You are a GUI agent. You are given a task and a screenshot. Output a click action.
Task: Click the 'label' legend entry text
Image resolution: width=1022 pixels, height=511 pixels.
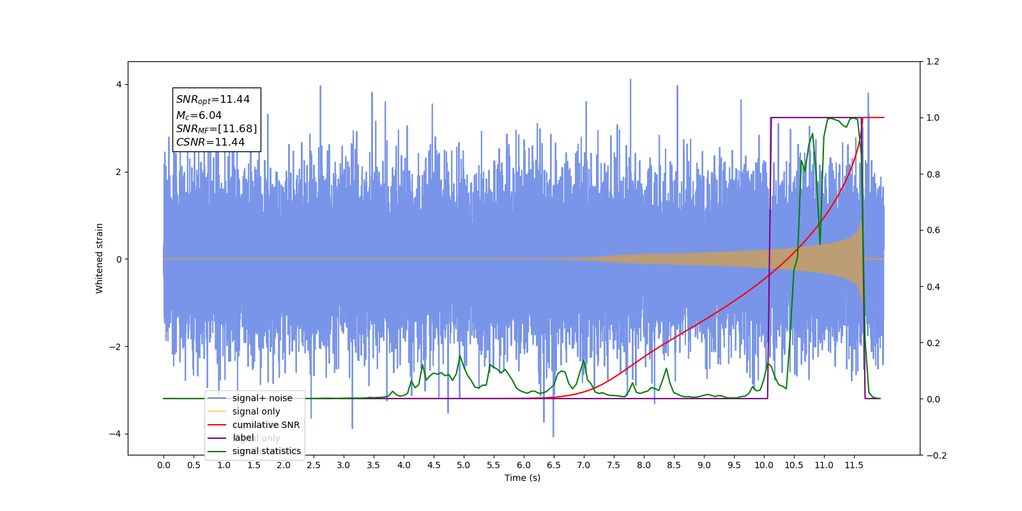pos(243,438)
